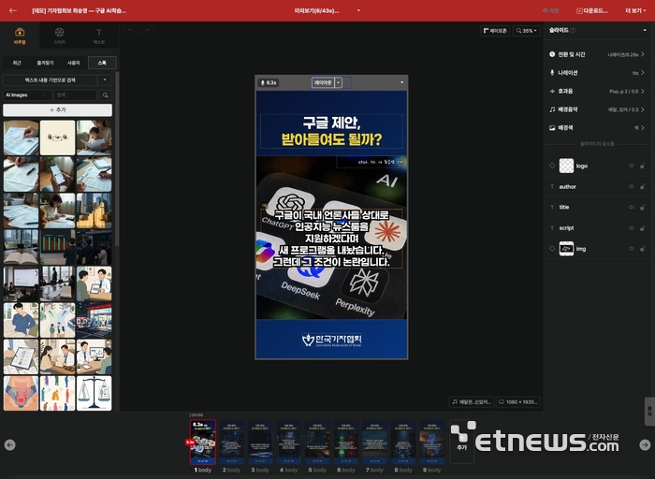This screenshot has width=655, height=479.
Task: Open the 더 보기 more menu
Action: (635, 10)
